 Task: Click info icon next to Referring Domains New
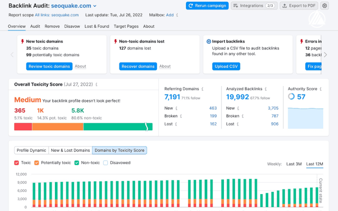click(176, 108)
